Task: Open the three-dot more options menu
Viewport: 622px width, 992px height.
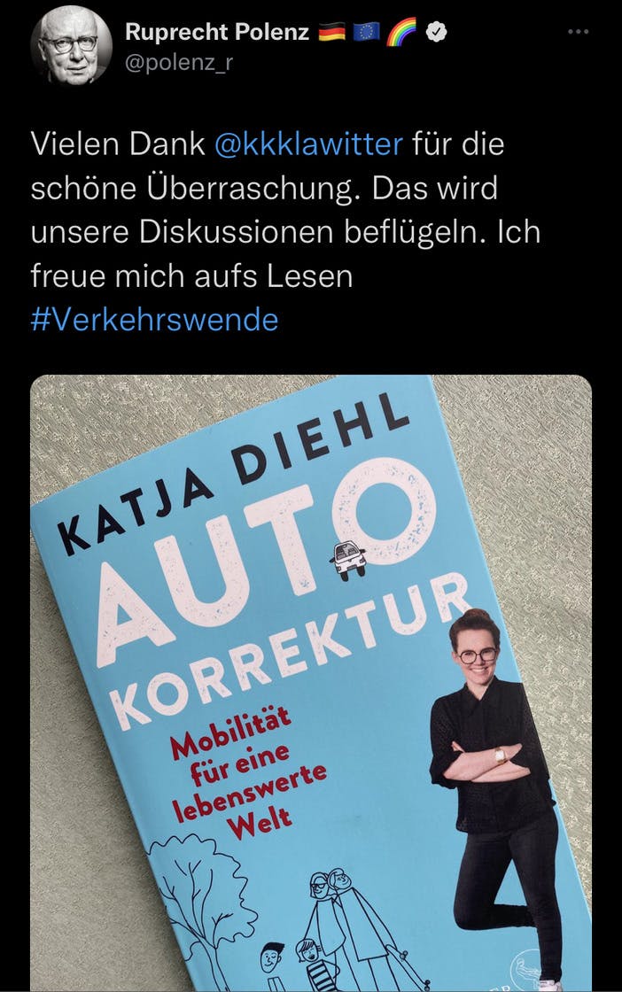Action: click(578, 32)
